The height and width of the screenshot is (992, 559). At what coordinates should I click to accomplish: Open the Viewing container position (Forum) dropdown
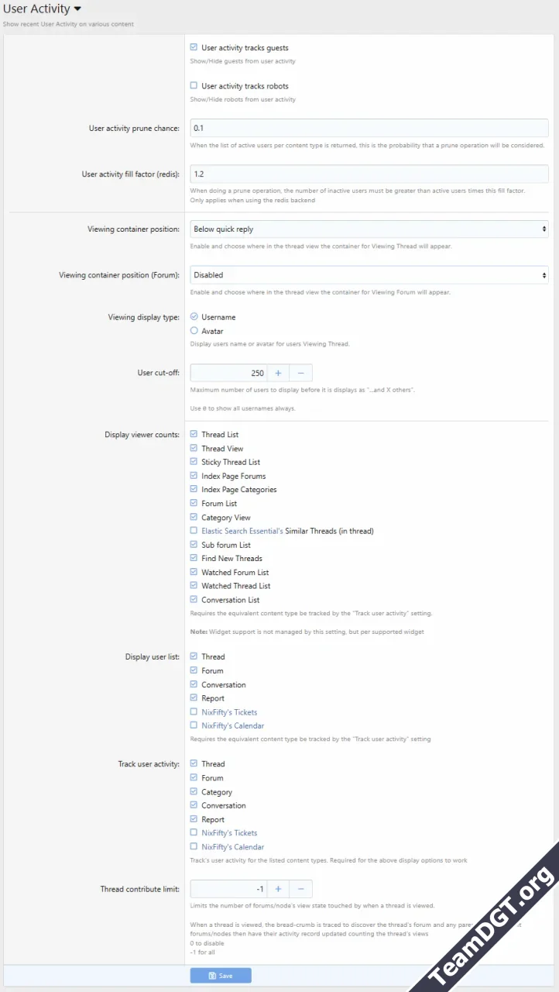pyautogui.click(x=369, y=275)
